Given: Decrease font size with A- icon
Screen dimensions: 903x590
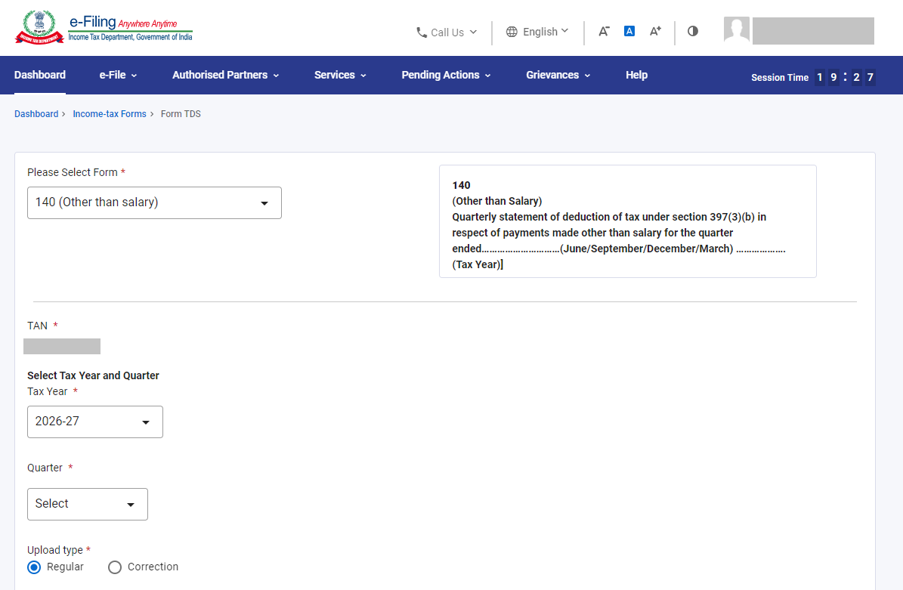Looking at the screenshot, I should (x=604, y=31).
